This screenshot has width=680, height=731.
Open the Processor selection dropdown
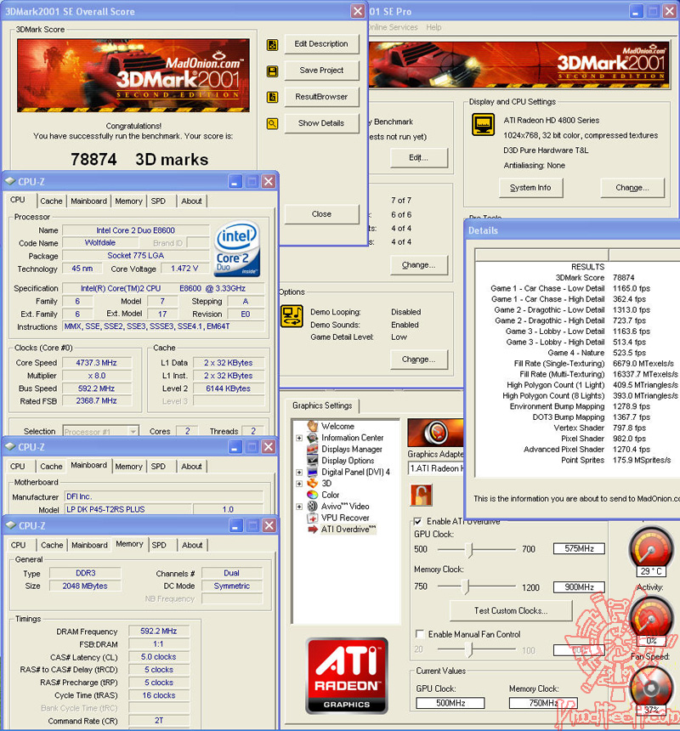133,431
